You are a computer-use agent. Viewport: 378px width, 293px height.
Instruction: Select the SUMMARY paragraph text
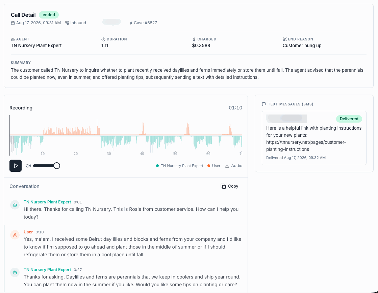(187, 74)
